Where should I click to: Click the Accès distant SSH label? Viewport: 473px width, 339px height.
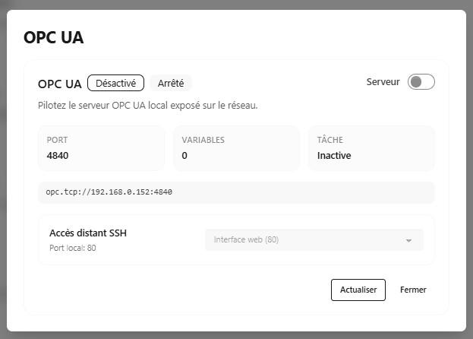(88, 233)
